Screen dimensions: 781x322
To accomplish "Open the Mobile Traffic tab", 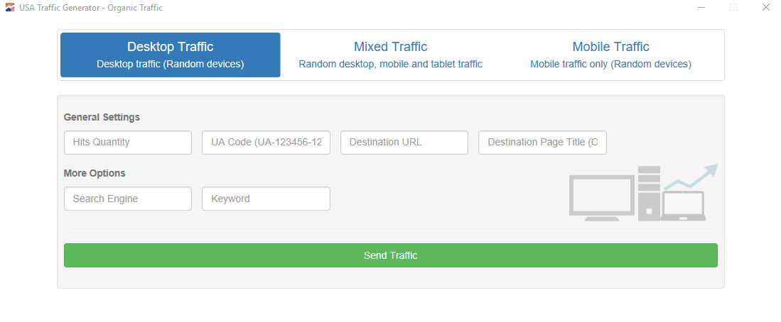I will point(610,55).
